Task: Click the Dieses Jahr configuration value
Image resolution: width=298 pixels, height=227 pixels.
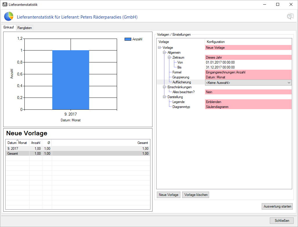Action: click(248, 57)
